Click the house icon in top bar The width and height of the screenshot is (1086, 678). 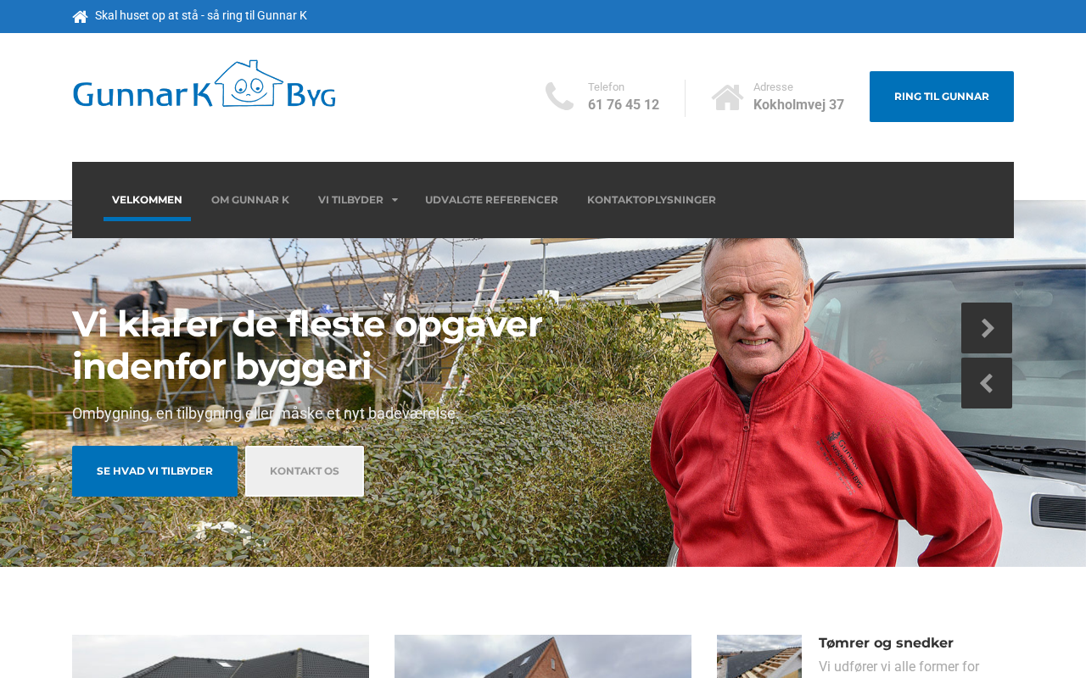point(80,16)
